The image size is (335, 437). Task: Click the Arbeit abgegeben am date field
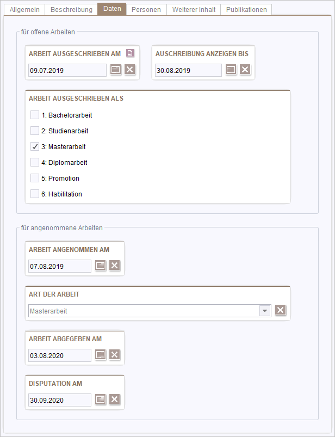point(60,355)
